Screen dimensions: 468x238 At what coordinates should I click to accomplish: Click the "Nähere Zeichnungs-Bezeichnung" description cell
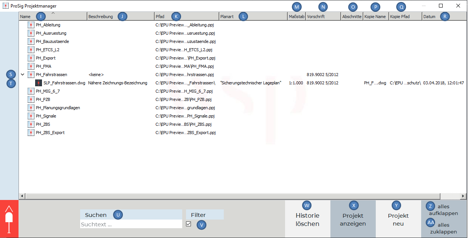click(x=118, y=83)
